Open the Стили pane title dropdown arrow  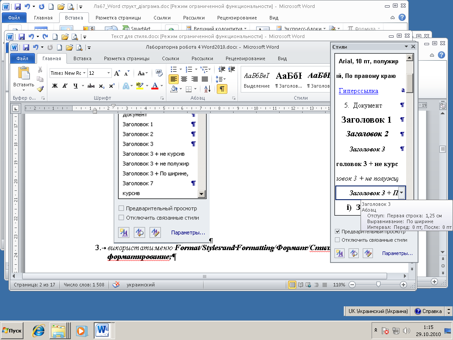tap(406, 46)
